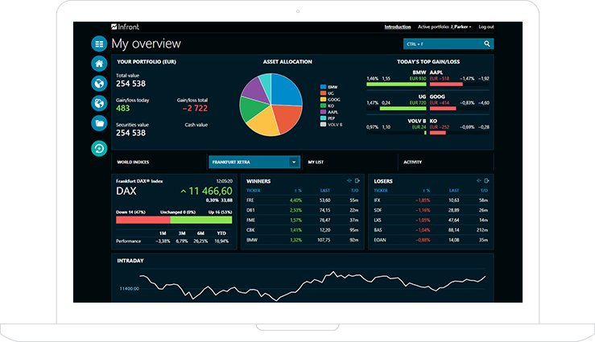The image size is (595, 342).
Task: Select the IFX row in Losers
Action: coord(431,200)
